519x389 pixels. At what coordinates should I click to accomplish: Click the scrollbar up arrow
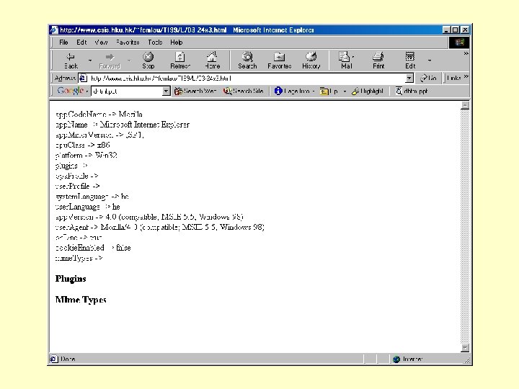(x=465, y=105)
